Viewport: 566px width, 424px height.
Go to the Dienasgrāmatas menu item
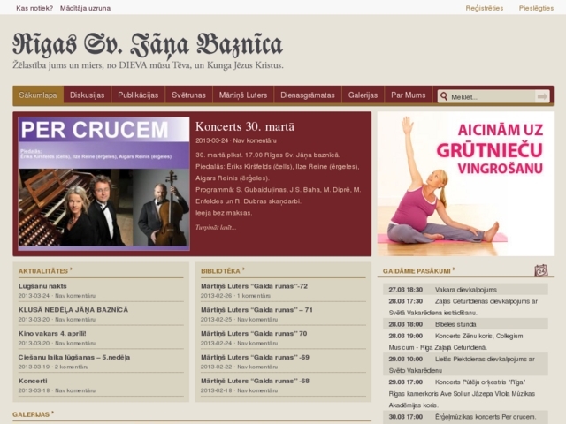point(308,95)
